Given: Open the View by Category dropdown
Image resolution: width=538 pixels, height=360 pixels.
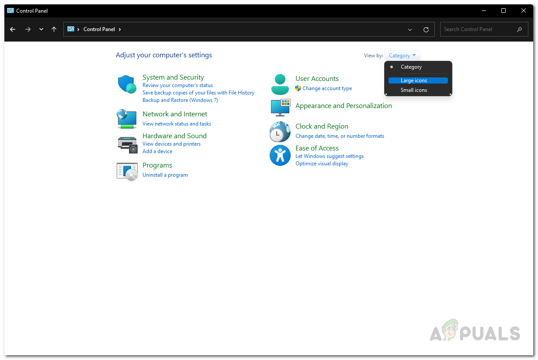Looking at the screenshot, I should (x=402, y=56).
